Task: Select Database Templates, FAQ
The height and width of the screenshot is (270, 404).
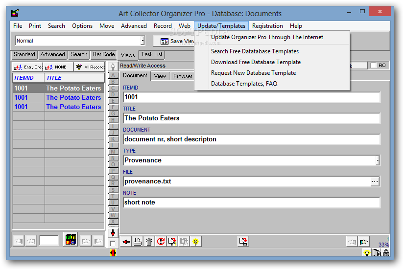Action: [x=244, y=84]
